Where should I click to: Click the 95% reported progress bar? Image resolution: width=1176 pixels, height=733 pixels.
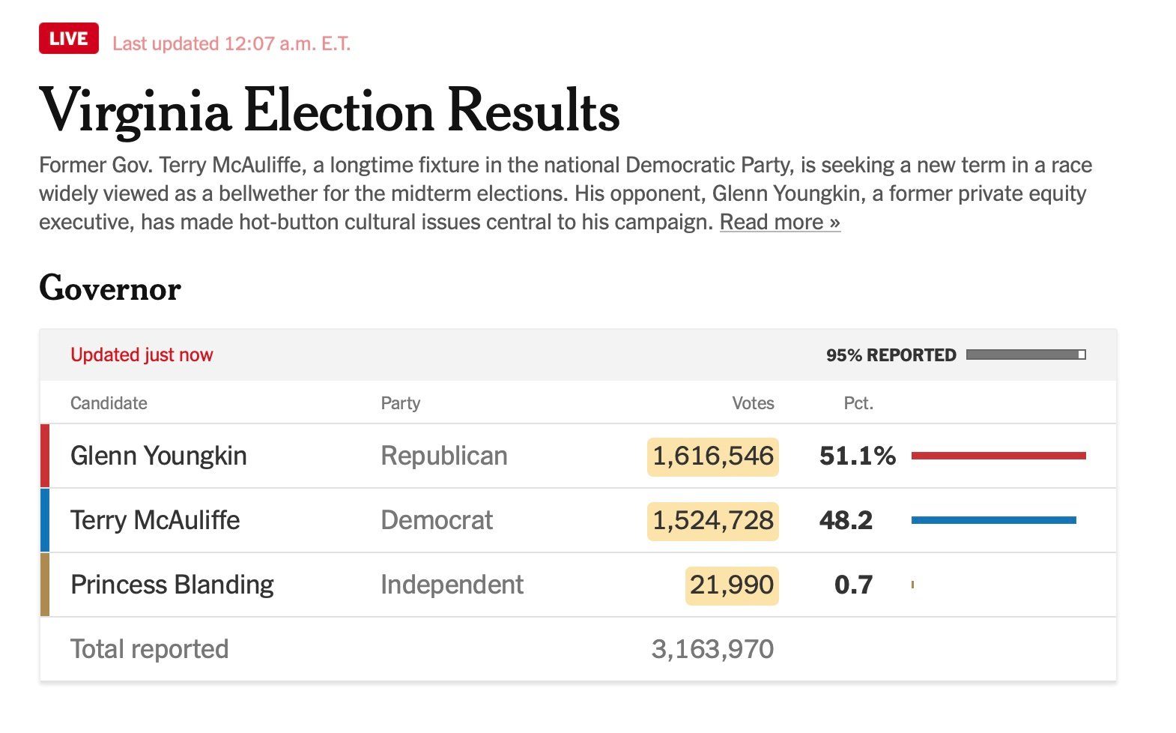(x=1025, y=355)
